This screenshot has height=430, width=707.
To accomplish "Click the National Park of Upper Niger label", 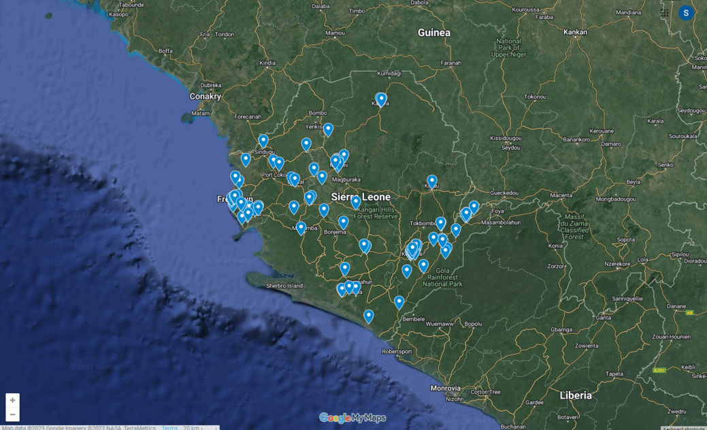I will coord(508,48).
